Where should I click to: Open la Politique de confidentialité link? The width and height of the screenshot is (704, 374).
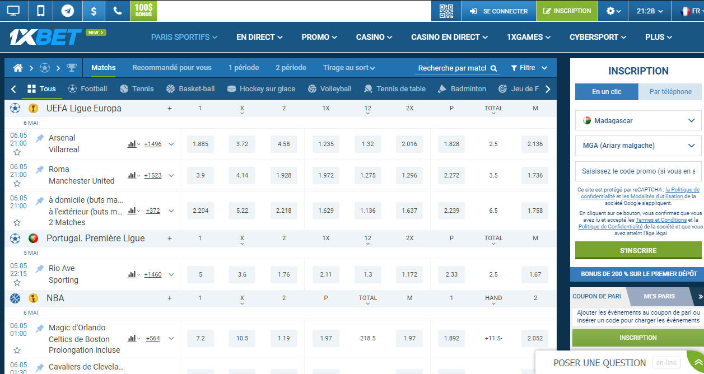(640, 193)
